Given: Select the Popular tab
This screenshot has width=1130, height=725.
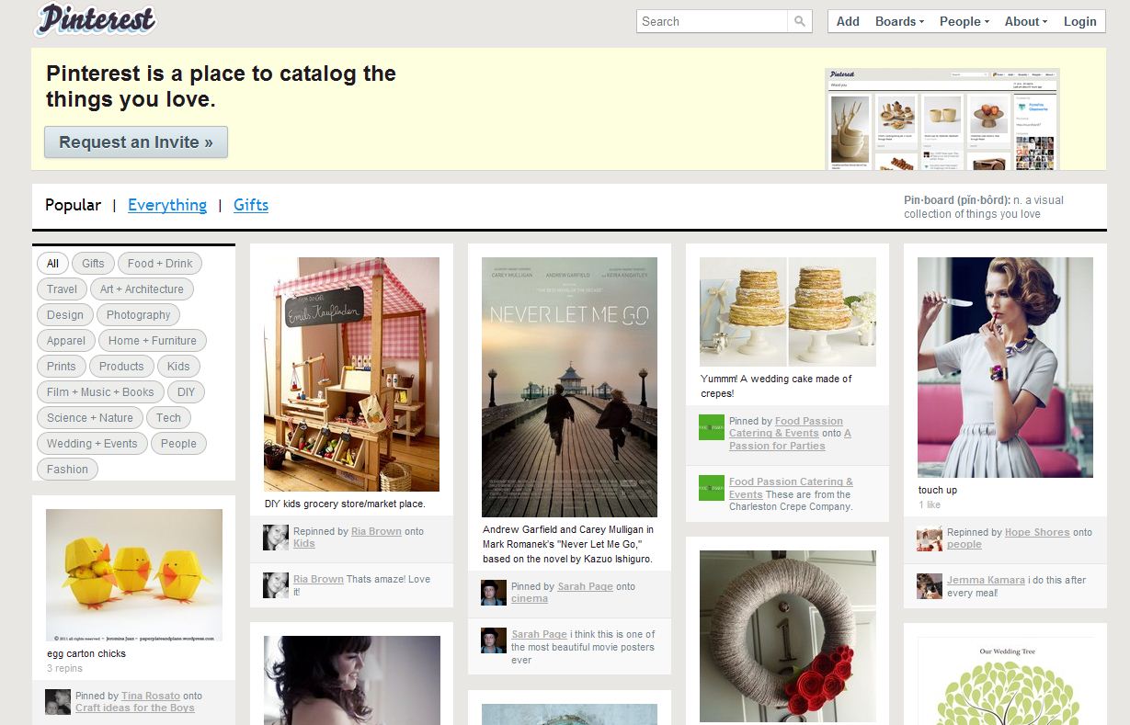Looking at the screenshot, I should 73,205.
